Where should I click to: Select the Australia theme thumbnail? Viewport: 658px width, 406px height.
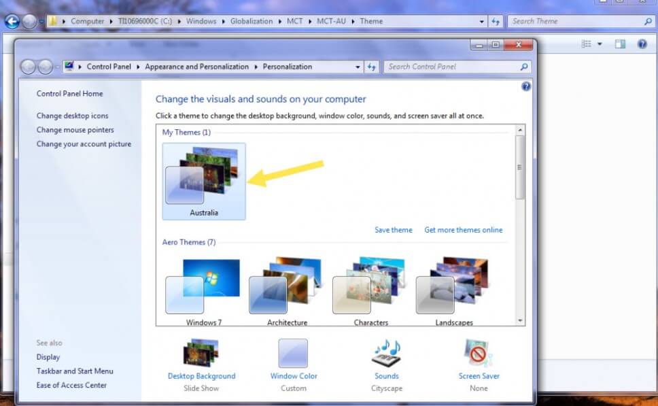click(204, 181)
